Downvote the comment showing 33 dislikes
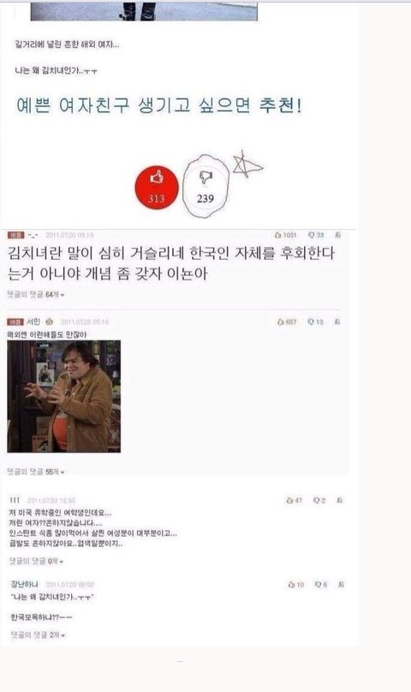 pos(316,235)
